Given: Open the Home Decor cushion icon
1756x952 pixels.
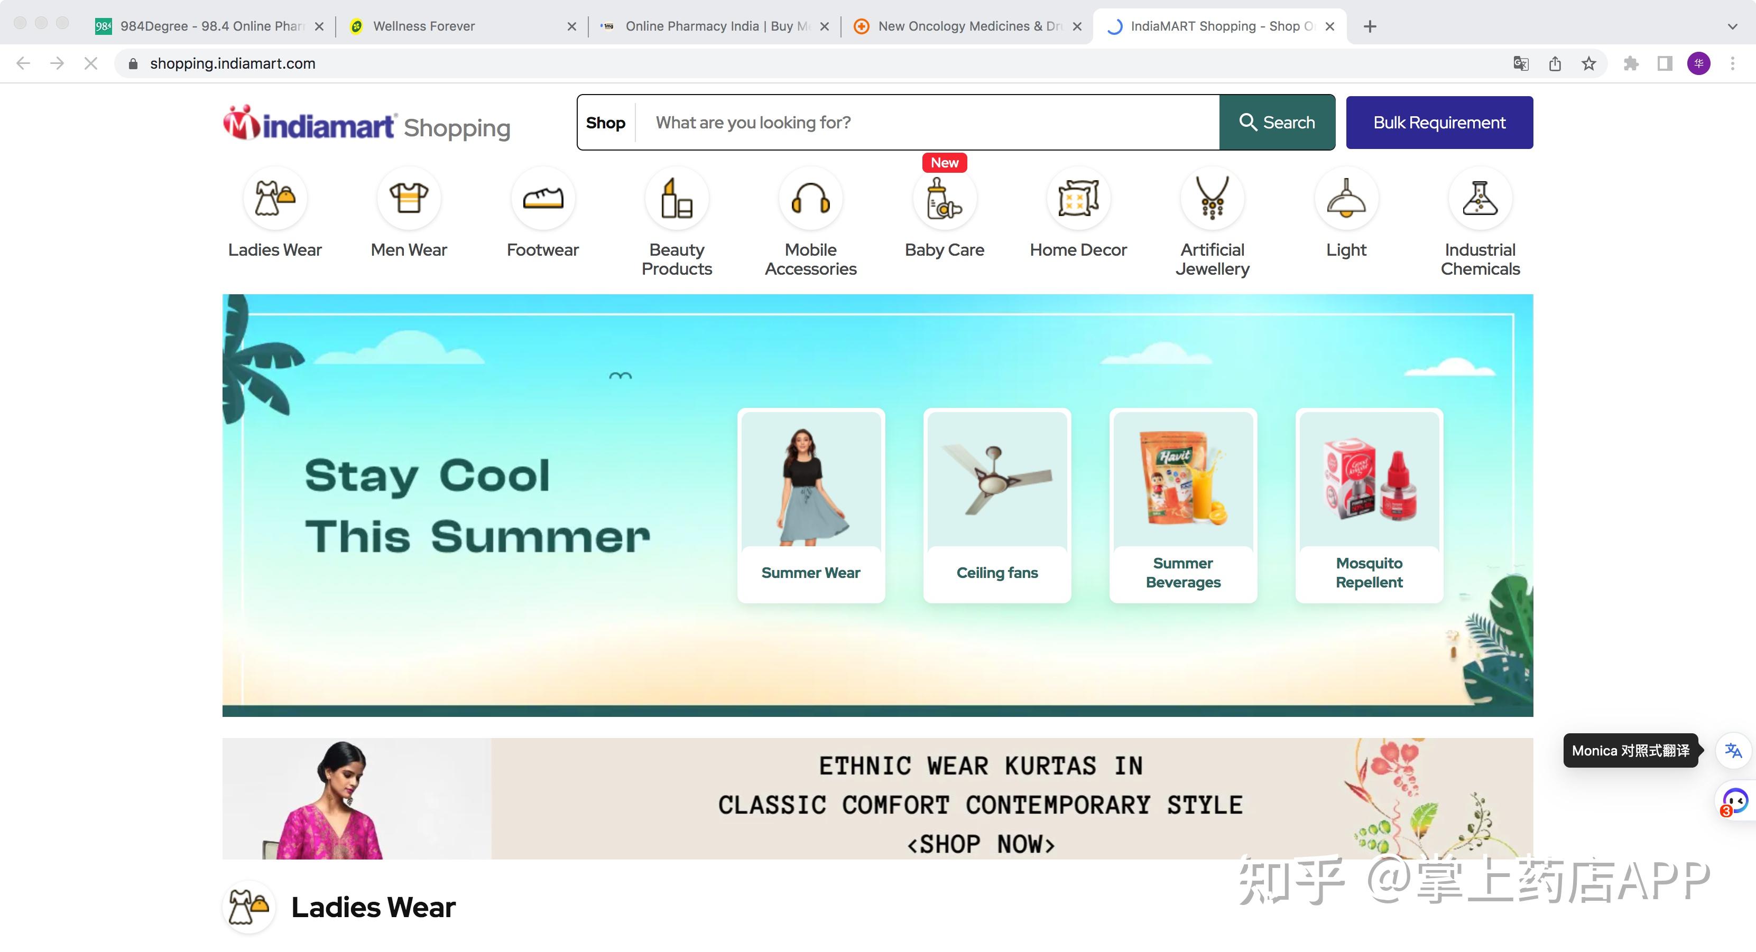Looking at the screenshot, I should click(x=1078, y=199).
